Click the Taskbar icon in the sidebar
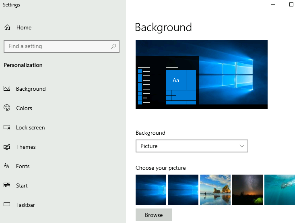This screenshot has height=223, width=299. [x=7, y=205]
